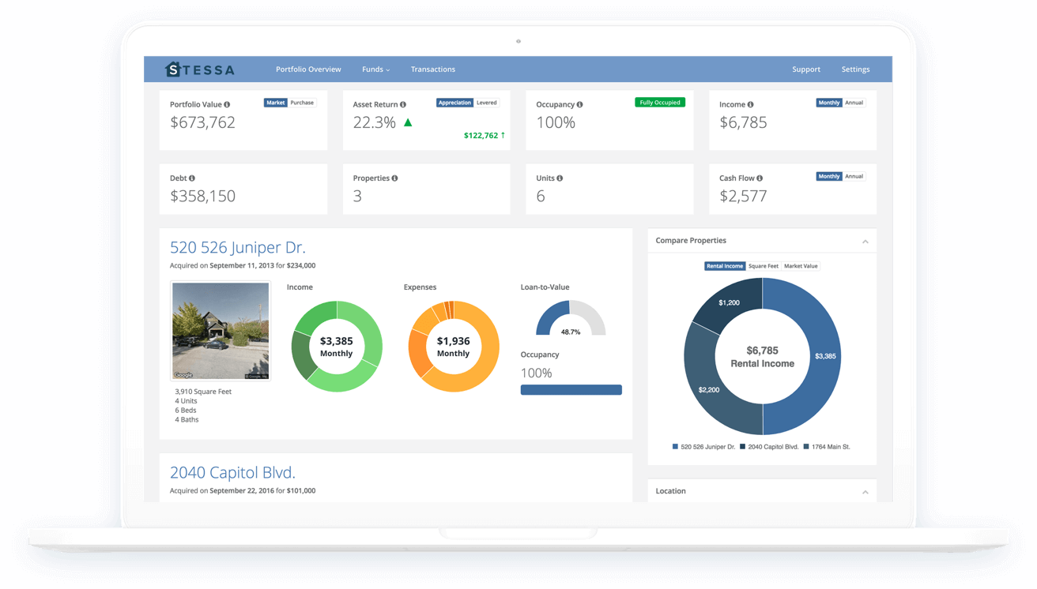Open the Funds dropdown menu
The image size is (1037, 589).
coord(375,69)
